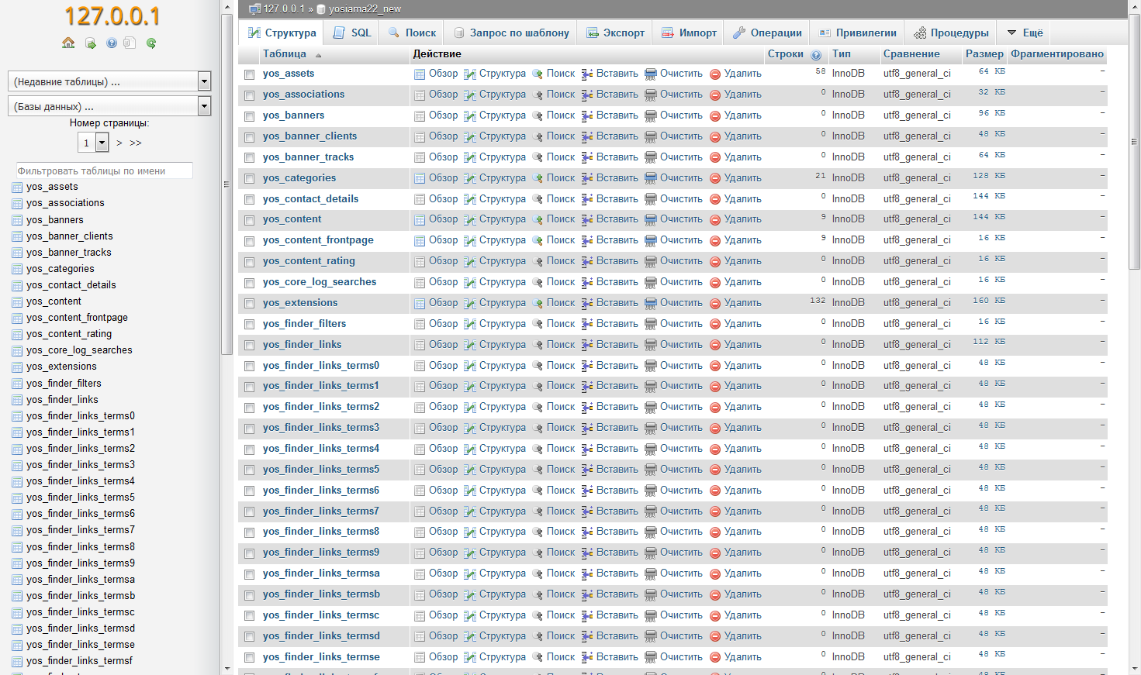1141x675 pixels.
Task: Click the red drop icon for yos_finder_links_termsa
Action: pos(715,574)
